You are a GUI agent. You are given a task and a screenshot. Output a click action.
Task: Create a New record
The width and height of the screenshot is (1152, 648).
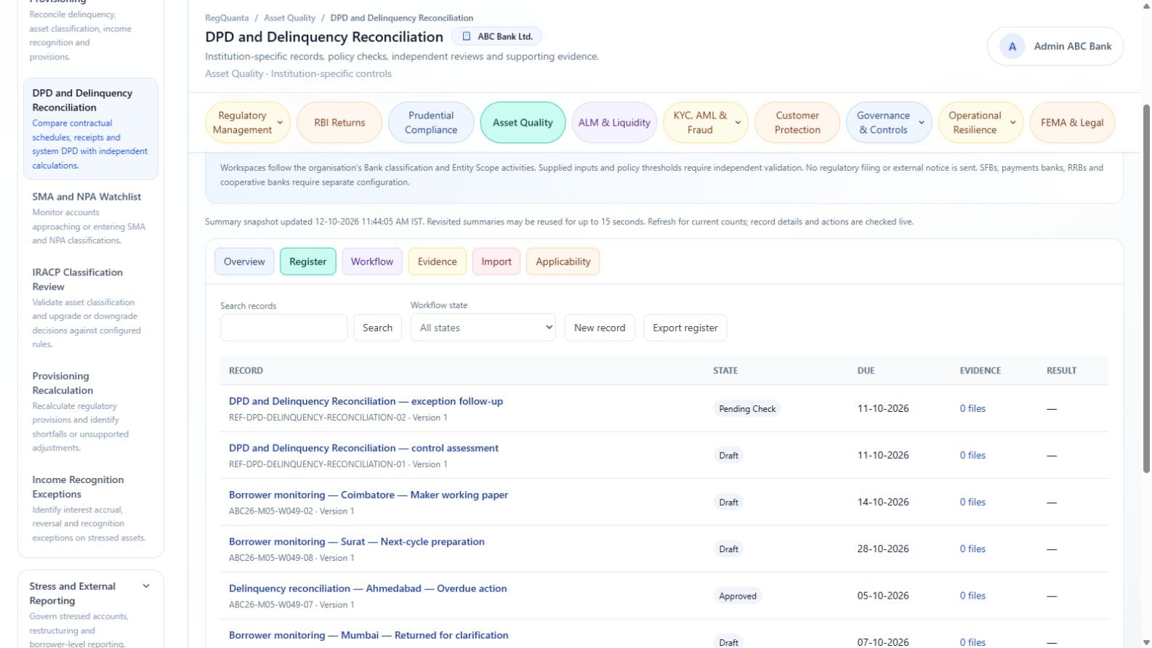tap(600, 328)
